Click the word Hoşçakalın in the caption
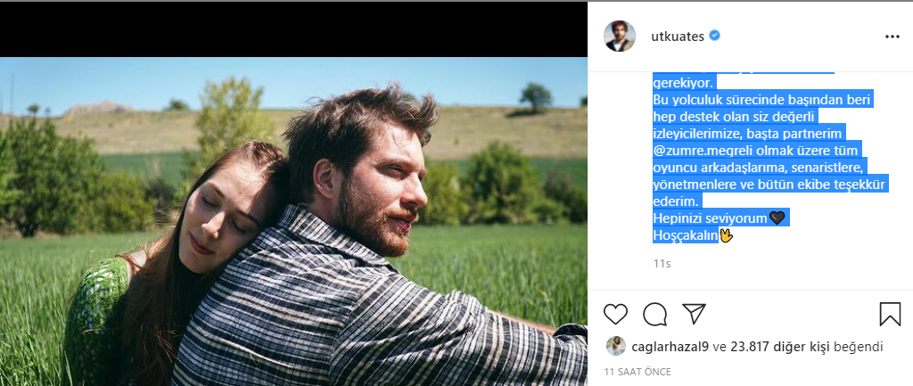 (686, 235)
